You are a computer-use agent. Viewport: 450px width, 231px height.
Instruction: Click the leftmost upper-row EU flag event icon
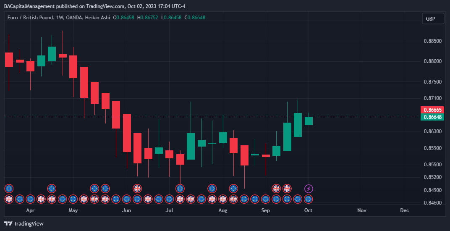tap(9, 189)
